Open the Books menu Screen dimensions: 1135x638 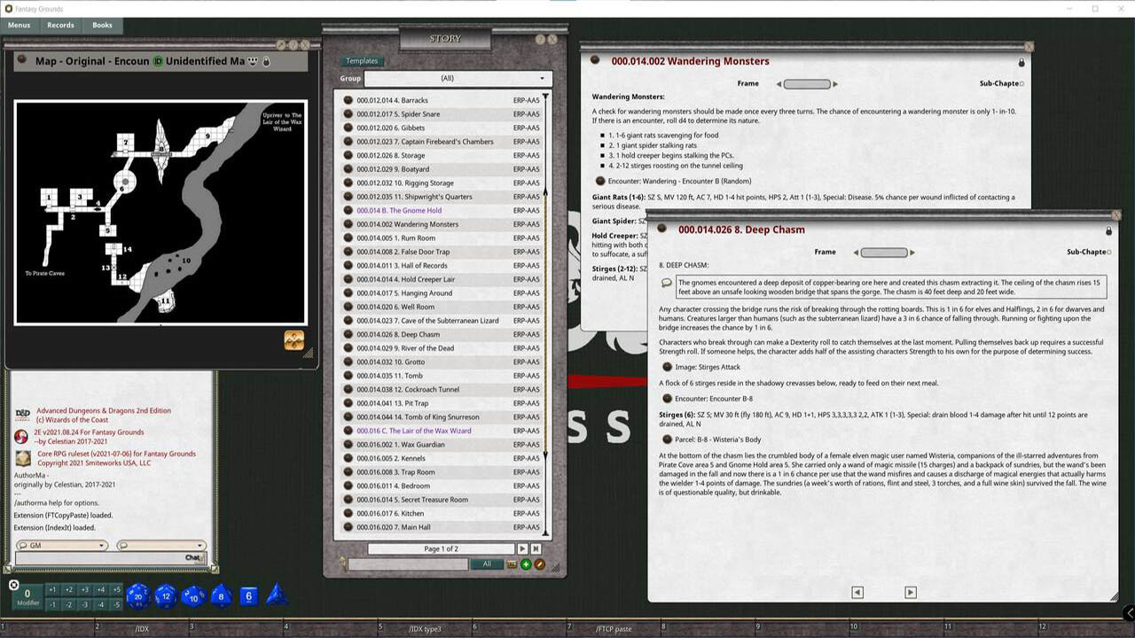(x=101, y=25)
